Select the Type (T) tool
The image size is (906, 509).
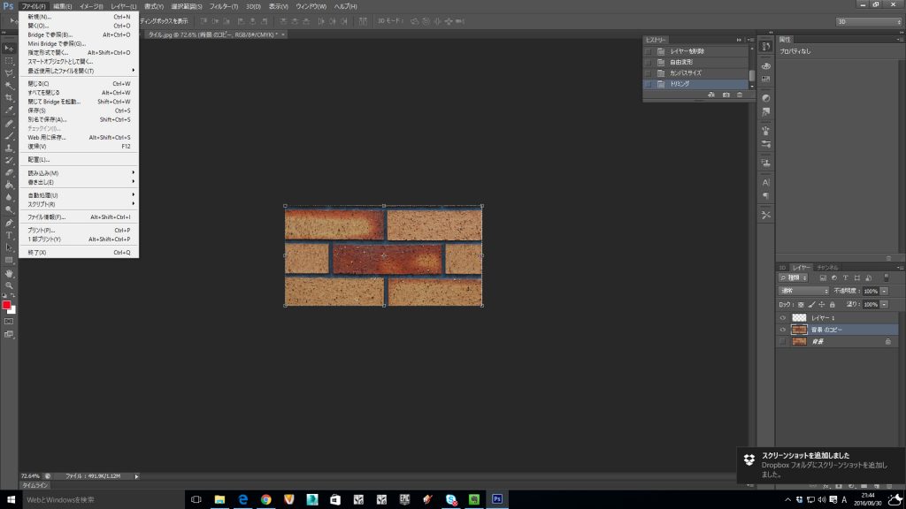click(x=9, y=235)
